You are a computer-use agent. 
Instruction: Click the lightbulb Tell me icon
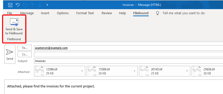[x=157, y=13]
